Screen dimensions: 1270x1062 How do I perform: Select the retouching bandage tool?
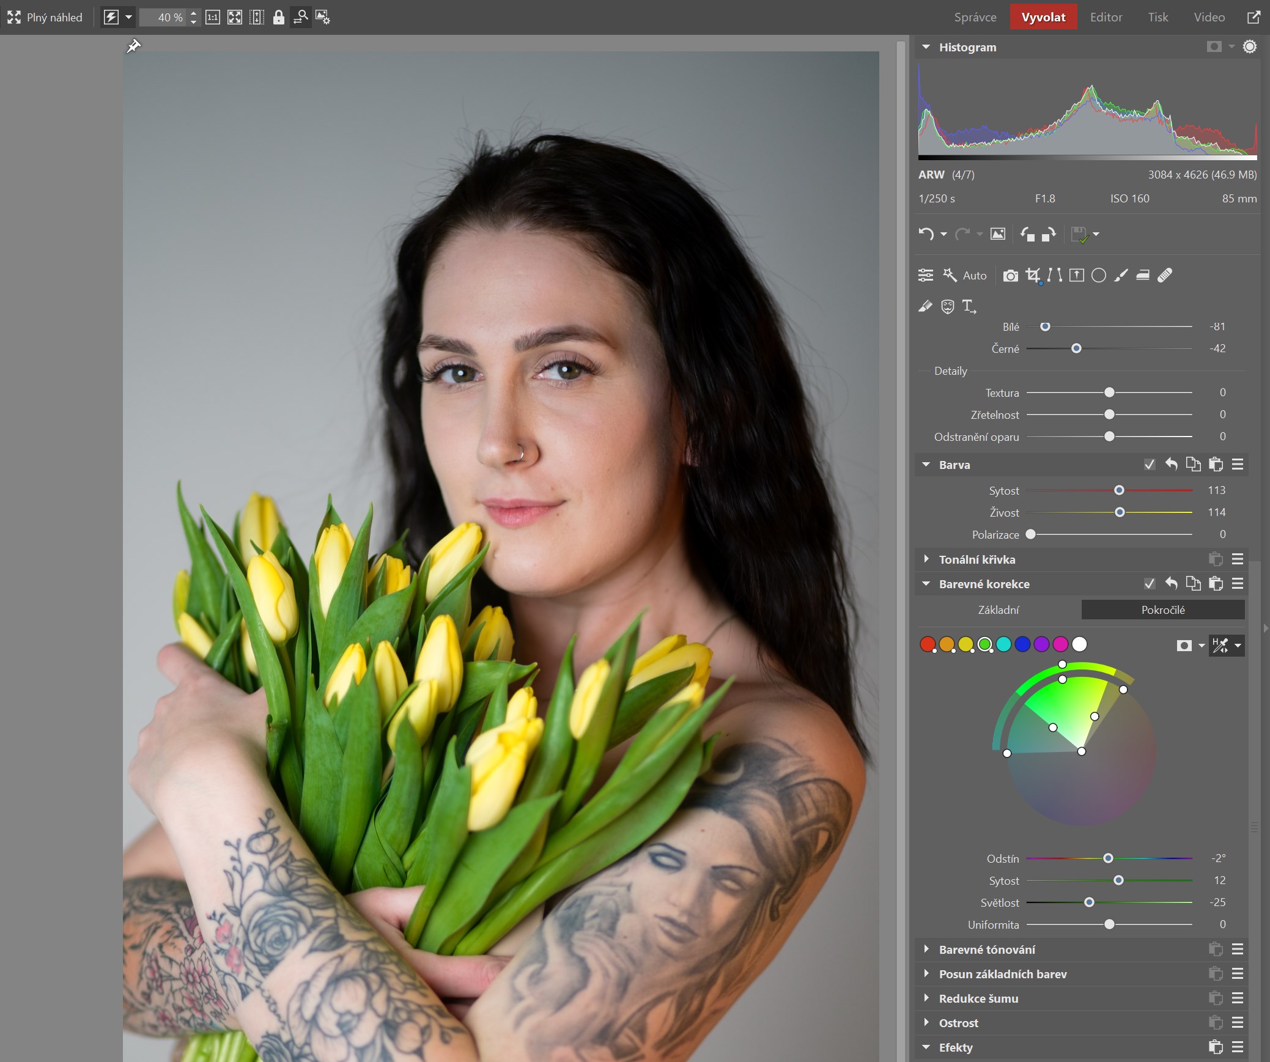pos(1165,275)
